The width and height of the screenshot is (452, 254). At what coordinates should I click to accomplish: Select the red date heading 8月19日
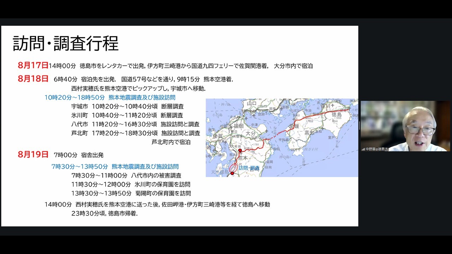tap(33, 155)
